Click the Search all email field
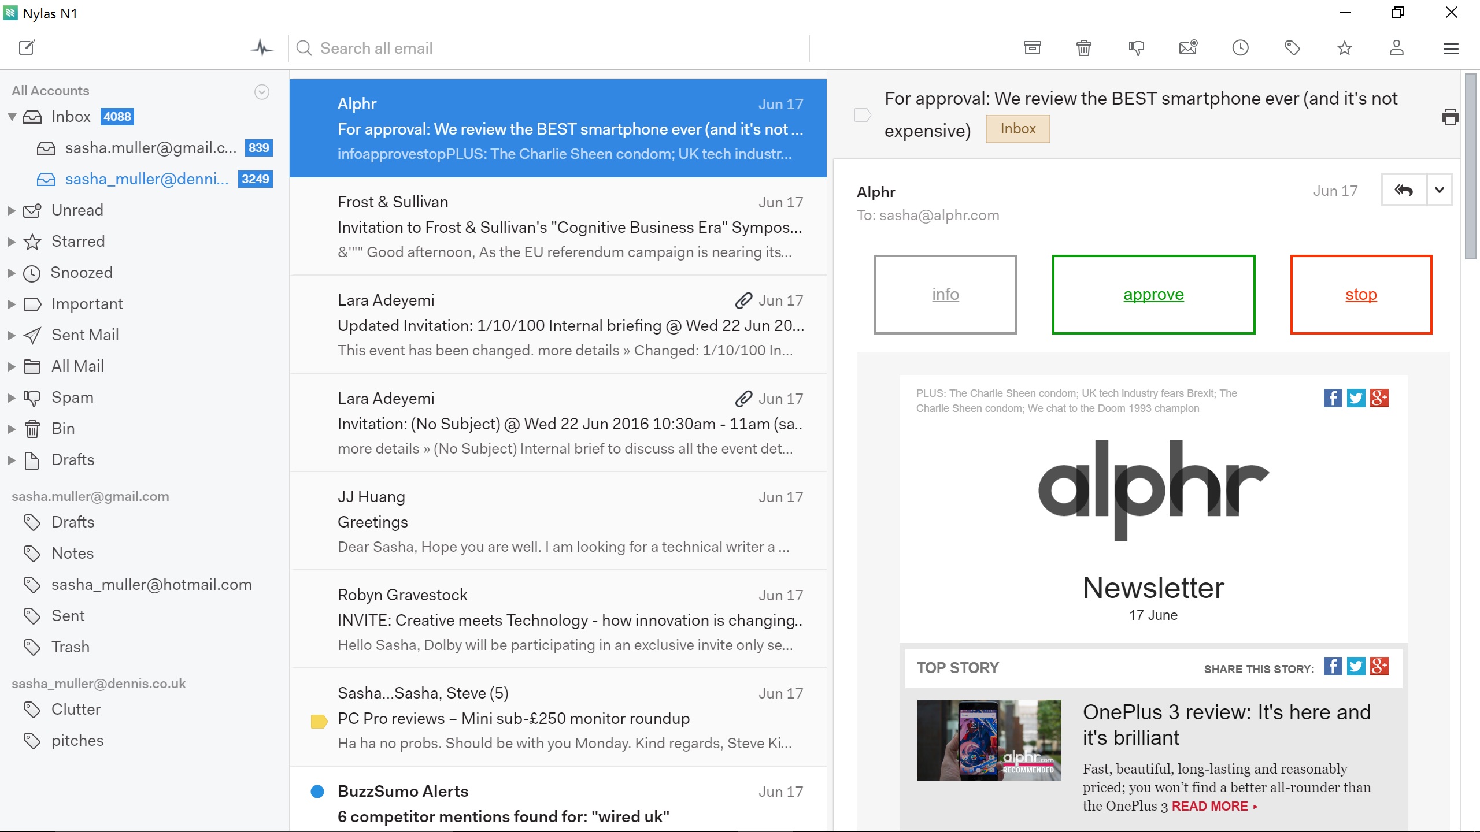Image resolution: width=1480 pixels, height=832 pixels. pyautogui.click(x=549, y=49)
